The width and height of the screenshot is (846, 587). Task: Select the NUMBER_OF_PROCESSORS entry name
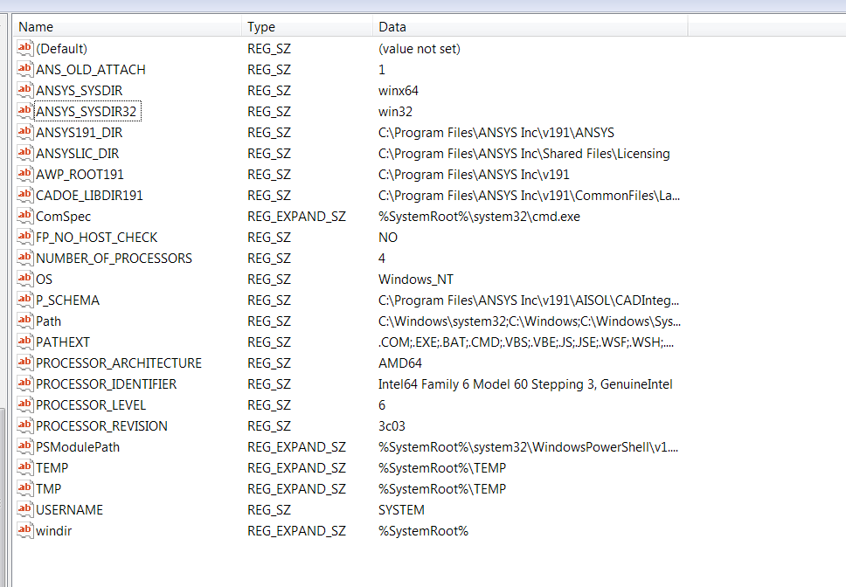114,259
